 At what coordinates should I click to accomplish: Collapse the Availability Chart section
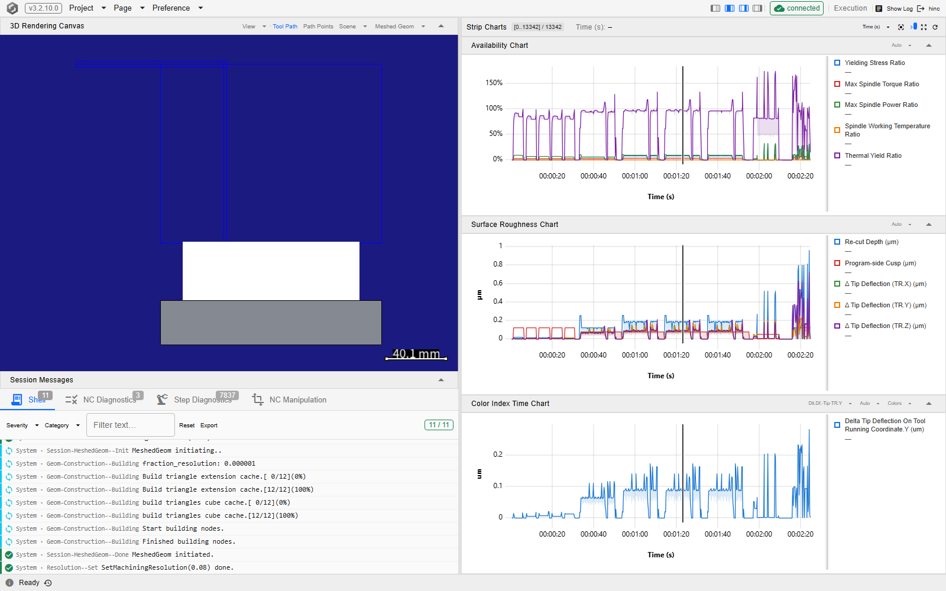929,46
